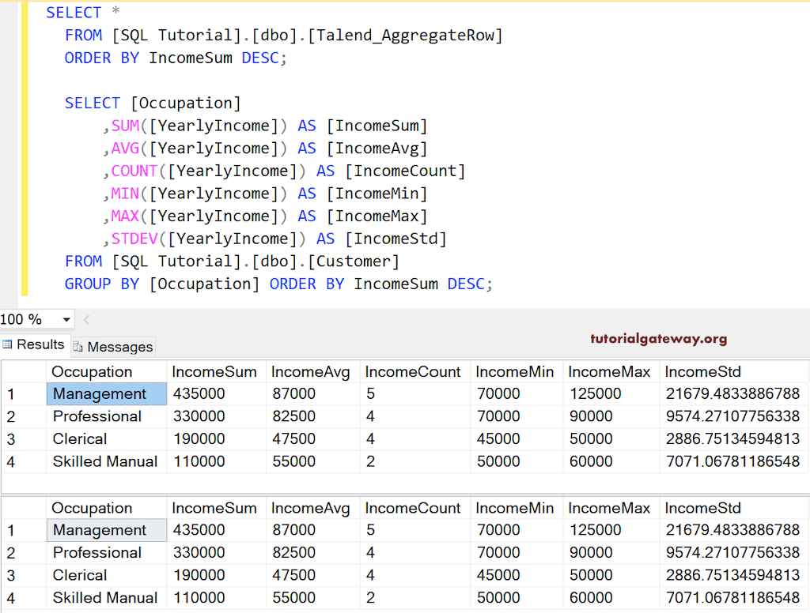Select row 2 header in the second grid

(x=23, y=553)
